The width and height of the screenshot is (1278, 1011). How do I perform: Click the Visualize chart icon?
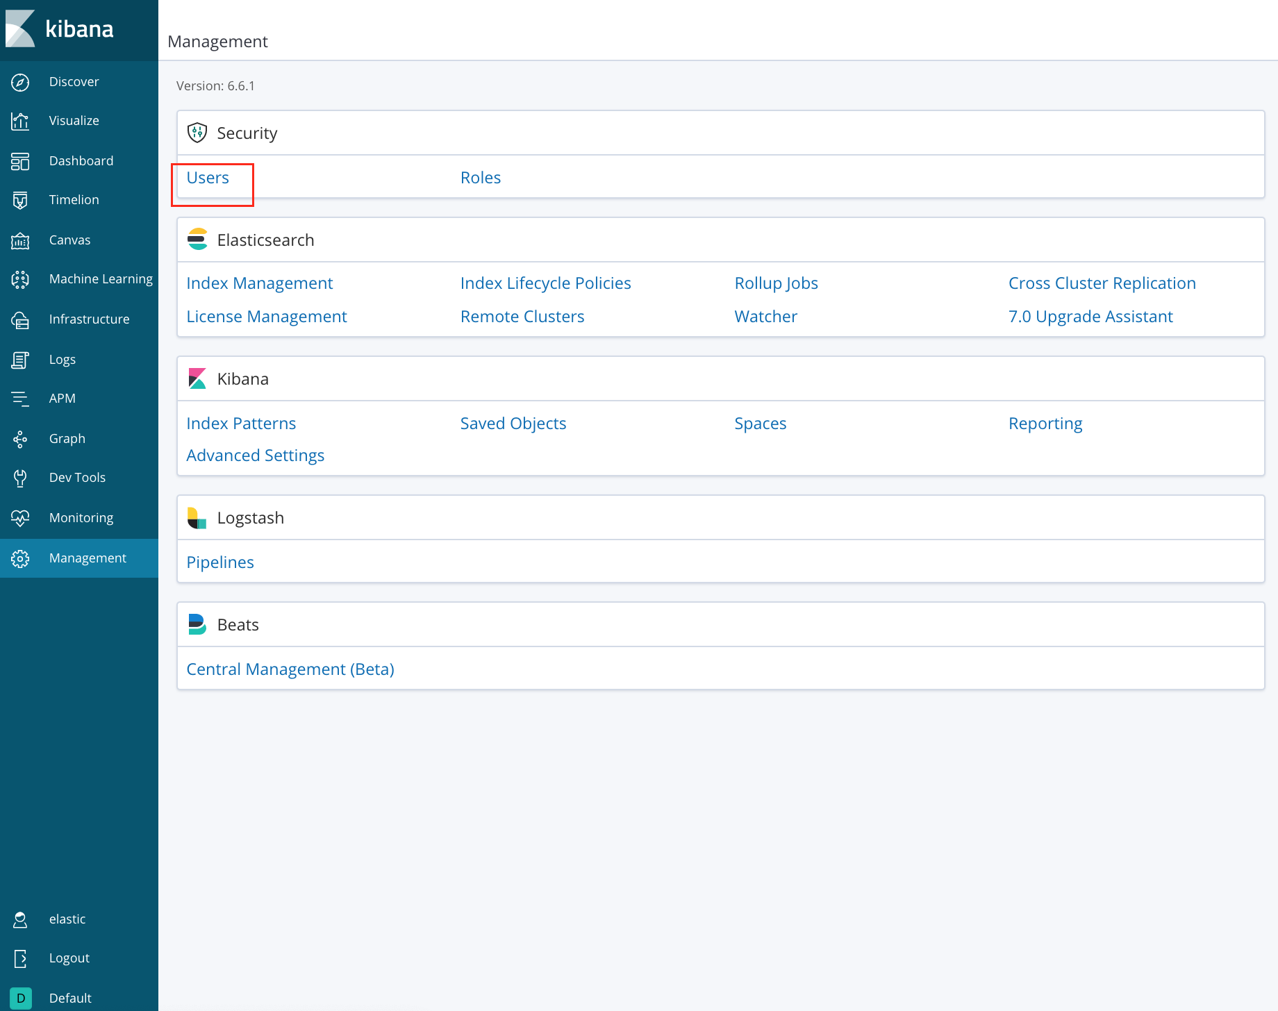tap(20, 121)
